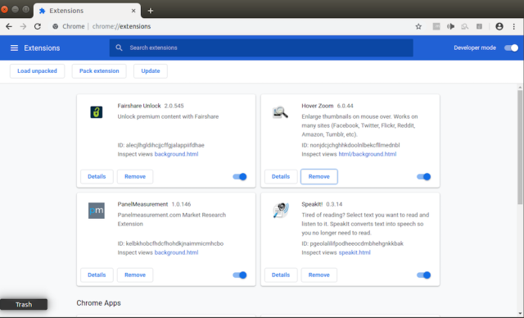Image resolution: width=524 pixels, height=318 pixels.
Task: Toggle Developer mode off
Action: pos(511,48)
